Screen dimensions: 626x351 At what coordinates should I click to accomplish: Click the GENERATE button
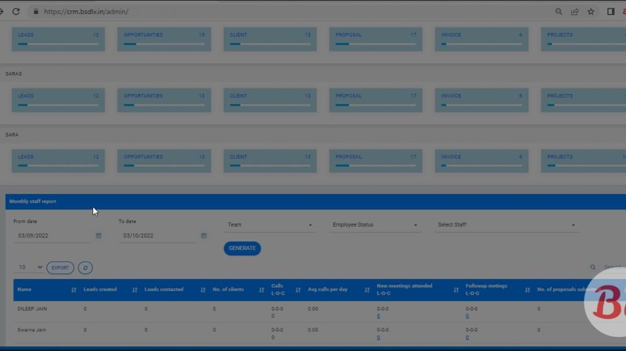[242, 248]
